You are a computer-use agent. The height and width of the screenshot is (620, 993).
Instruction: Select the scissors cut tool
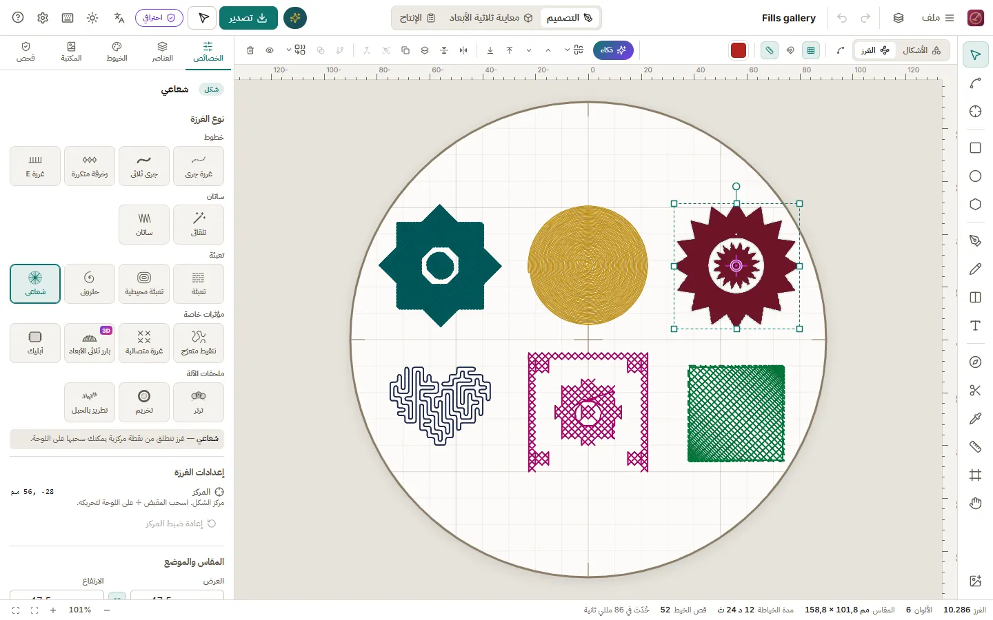click(x=975, y=391)
